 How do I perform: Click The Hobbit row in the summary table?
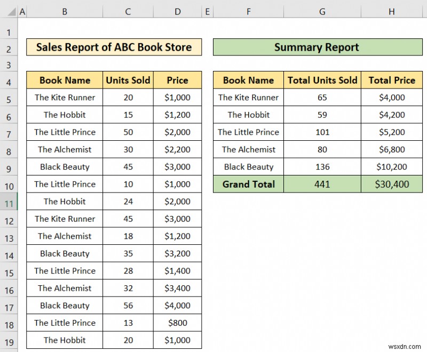(248, 115)
